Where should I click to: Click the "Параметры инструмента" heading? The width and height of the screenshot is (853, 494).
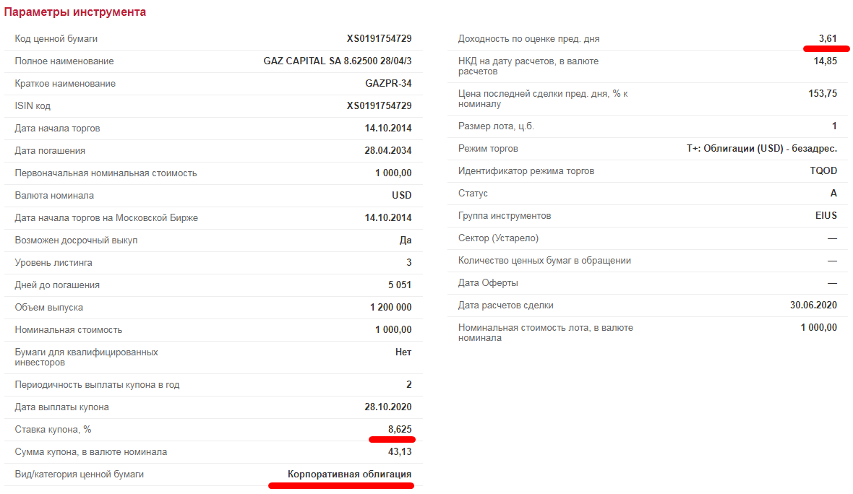[75, 12]
